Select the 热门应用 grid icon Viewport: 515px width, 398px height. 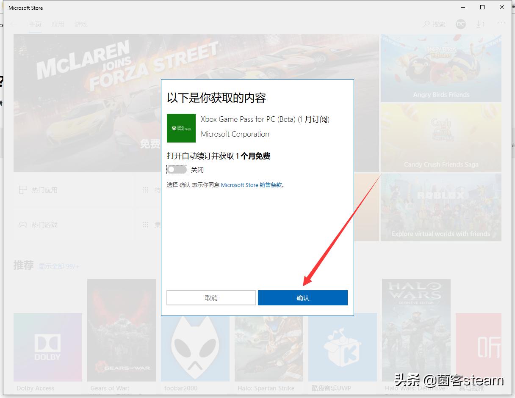coord(21,189)
